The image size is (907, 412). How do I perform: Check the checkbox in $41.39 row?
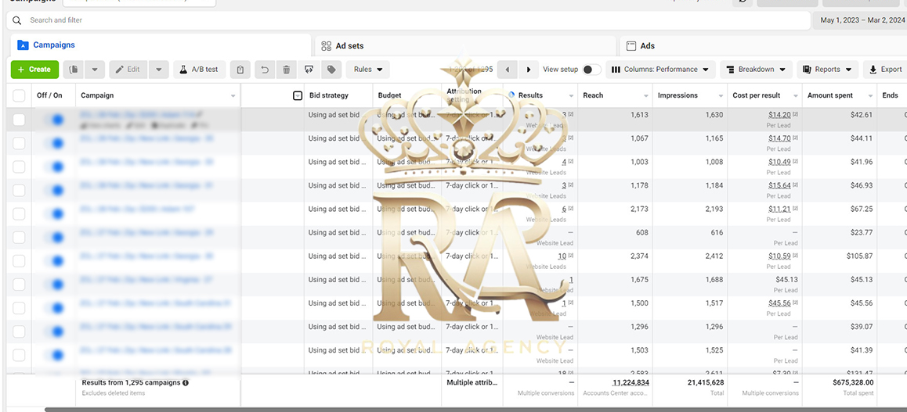tap(19, 355)
